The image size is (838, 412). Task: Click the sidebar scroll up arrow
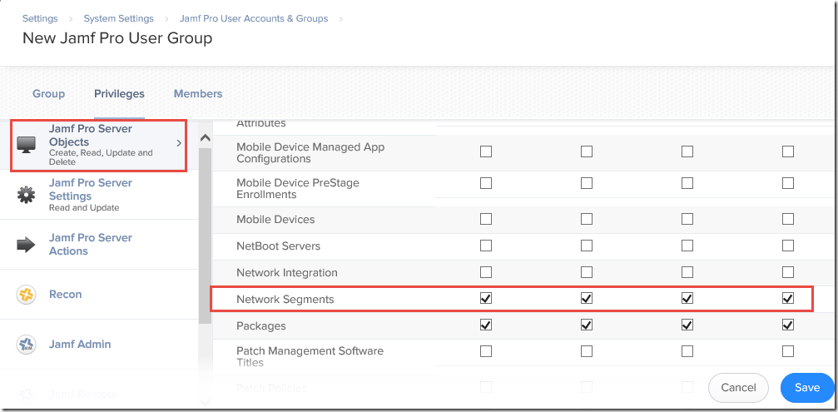point(206,138)
